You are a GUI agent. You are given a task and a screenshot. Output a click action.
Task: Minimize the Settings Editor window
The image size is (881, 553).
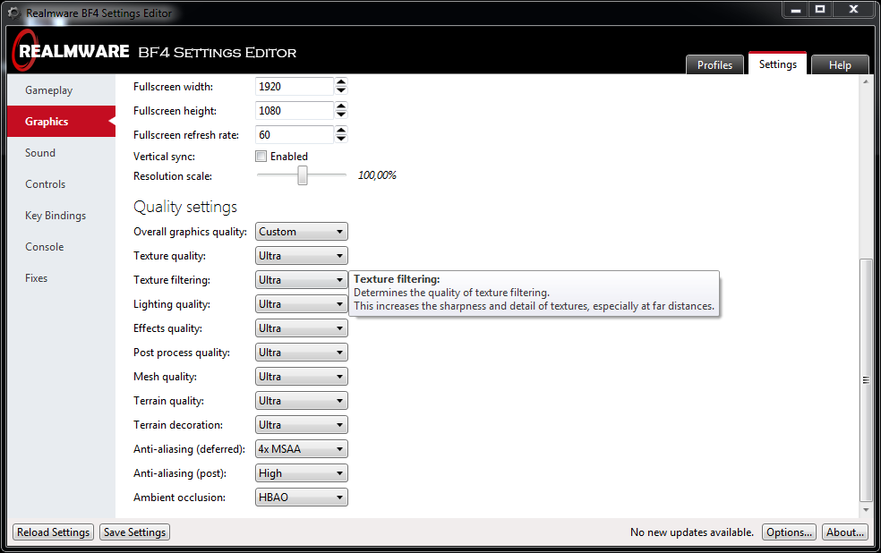(x=796, y=10)
